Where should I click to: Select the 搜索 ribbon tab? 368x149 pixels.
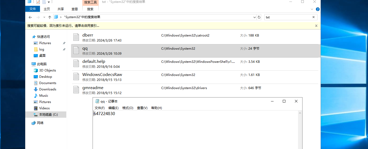[x=90, y=9]
